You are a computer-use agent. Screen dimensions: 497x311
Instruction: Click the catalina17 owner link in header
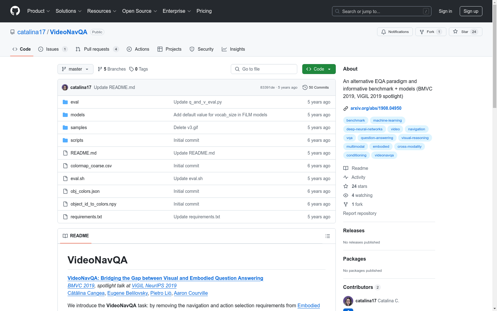click(31, 32)
